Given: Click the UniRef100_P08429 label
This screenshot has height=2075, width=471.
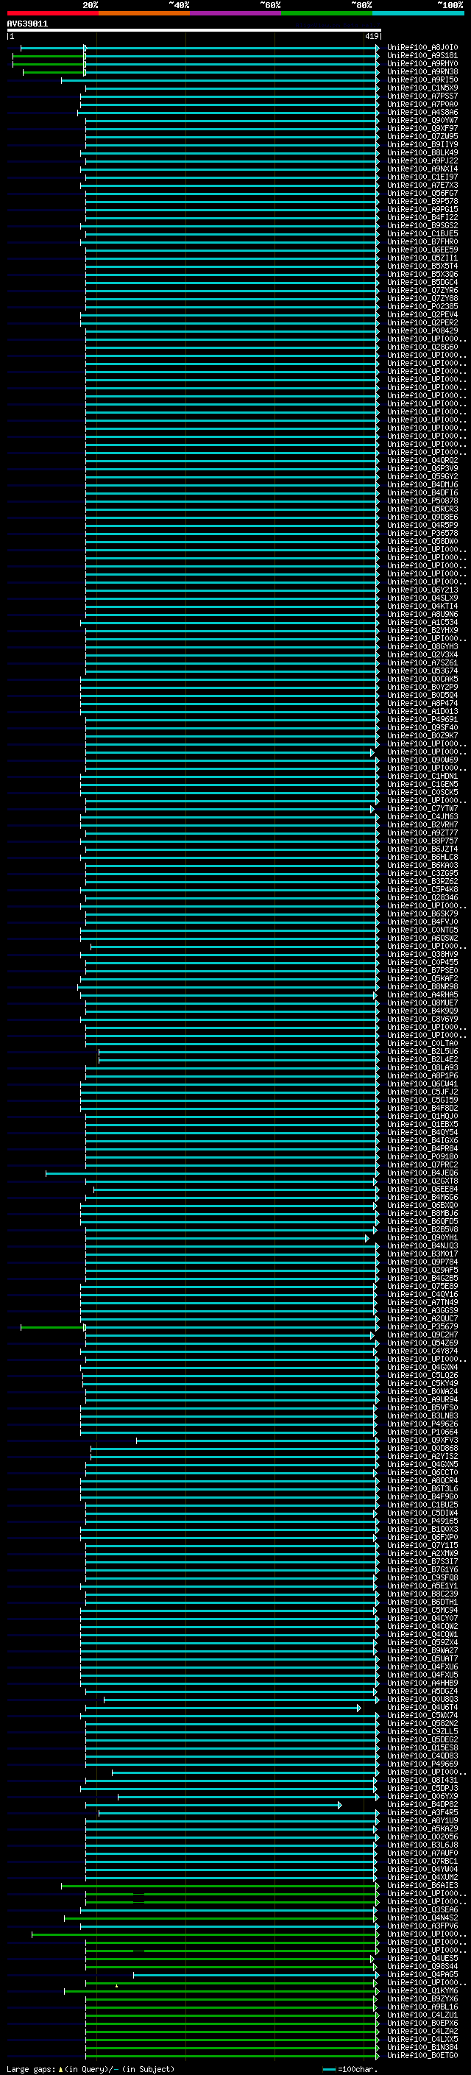Looking at the screenshot, I should [422, 330].
